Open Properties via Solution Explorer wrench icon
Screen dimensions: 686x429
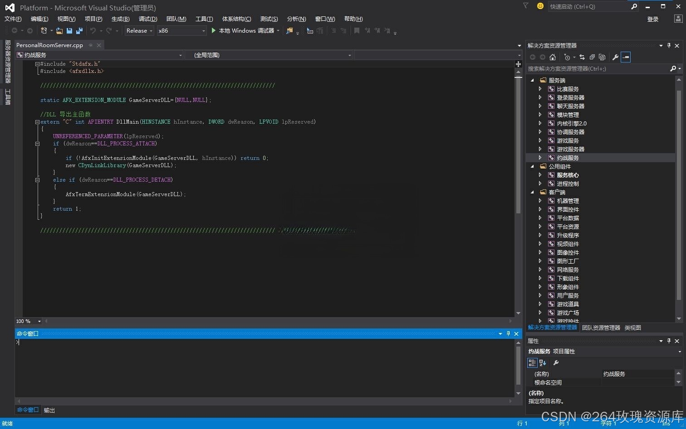(x=615, y=57)
